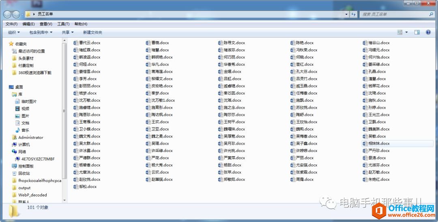Viewport: 438px width, 222px height.
Task: Open the 包含到库中 dropdown
Action: pos(41,32)
